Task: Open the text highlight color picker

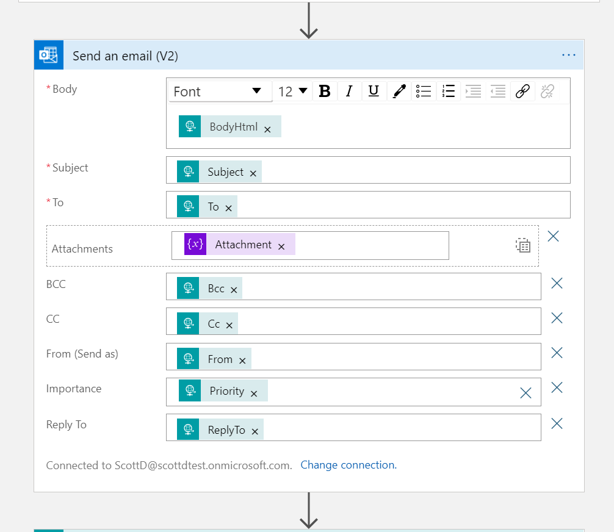Action: [399, 92]
